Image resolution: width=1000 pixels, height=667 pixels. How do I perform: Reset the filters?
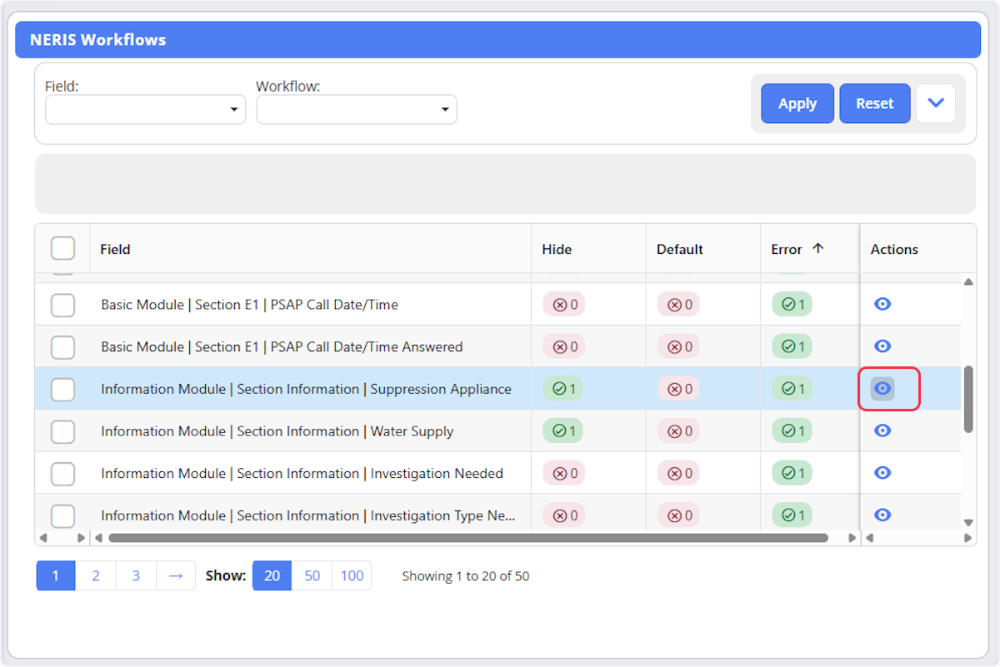click(x=875, y=103)
